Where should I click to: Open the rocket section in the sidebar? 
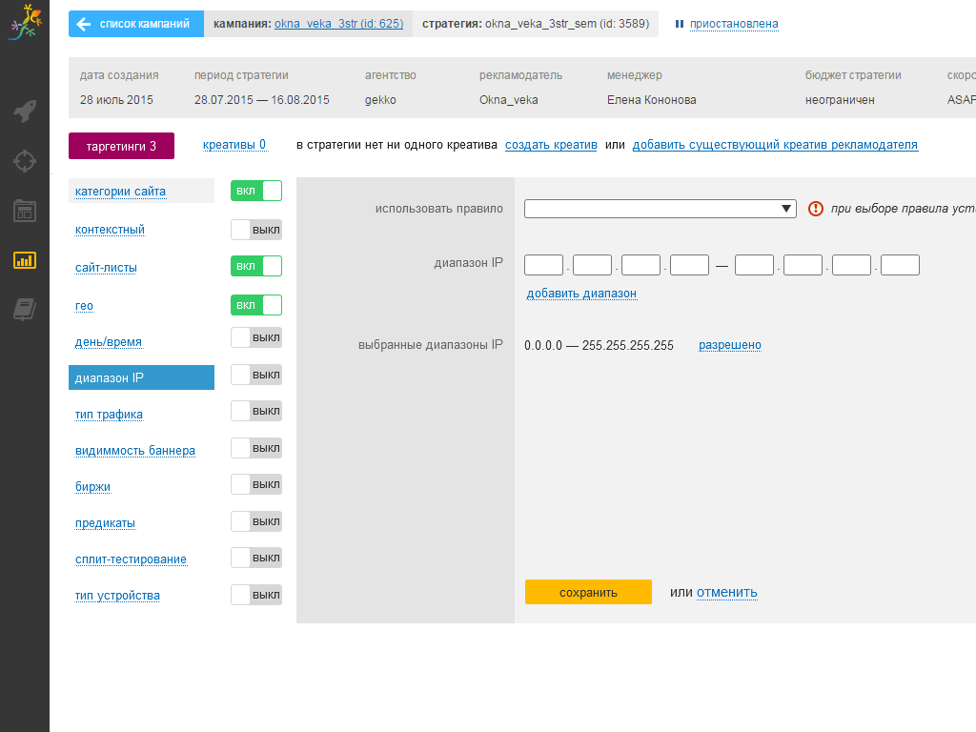(x=25, y=112)
